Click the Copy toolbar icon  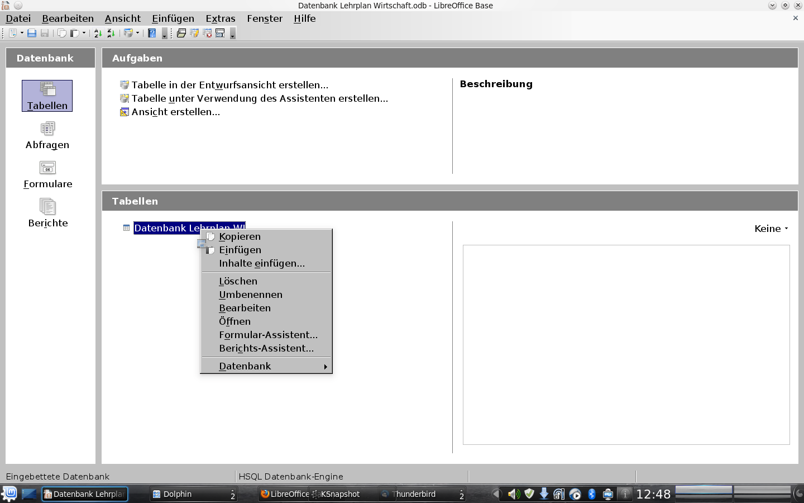click(x=62, y=34)
